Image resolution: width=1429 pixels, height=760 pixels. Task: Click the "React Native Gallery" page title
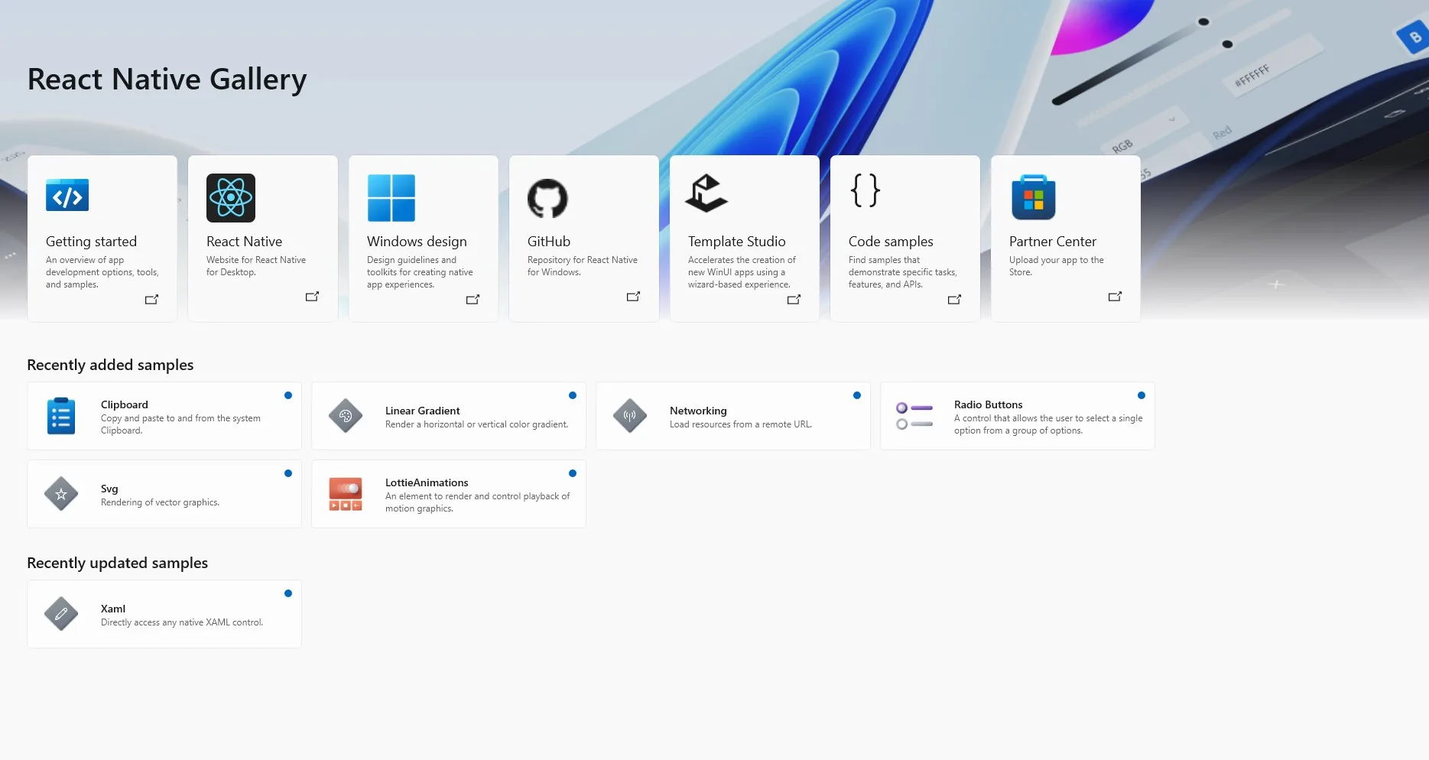point(167,80)
